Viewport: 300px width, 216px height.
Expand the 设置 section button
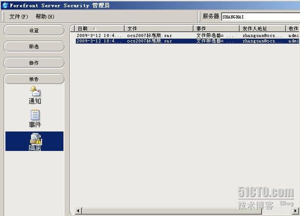pos(34,30)
